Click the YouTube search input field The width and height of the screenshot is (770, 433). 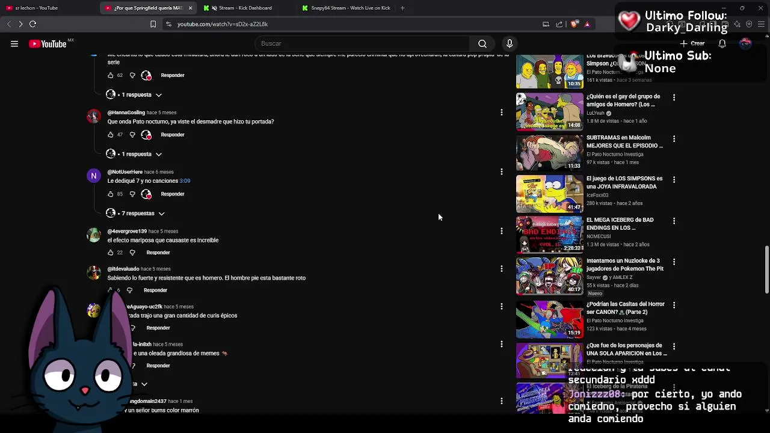(363, 43)
